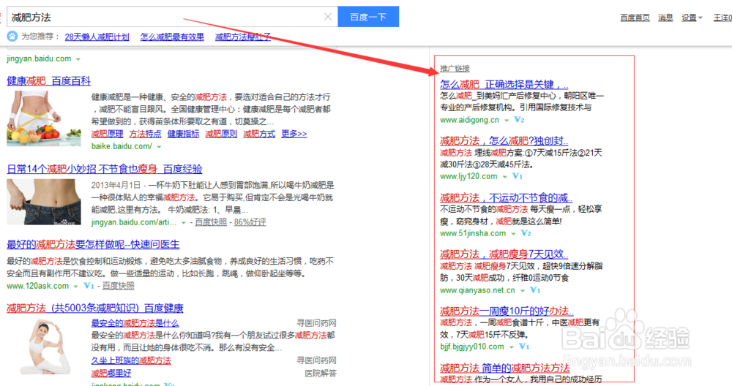Open link 最安全的减肥方法是什么
Viewport: 732px width, 386px height.
pyautogui.click(x=135, y=323)
